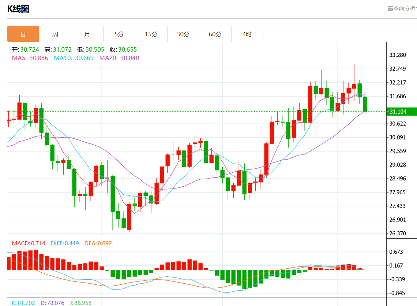
Task: Click the tallest red candle with highest wick
Action: [x=354, y=86]
